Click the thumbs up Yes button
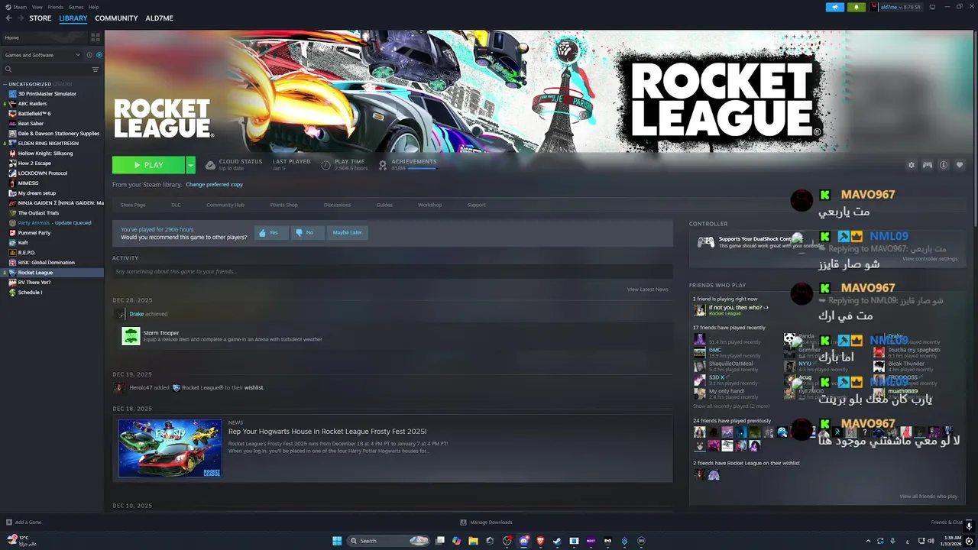Image resolution: width=978 pixels, height=550 pixels. [270, 232]
